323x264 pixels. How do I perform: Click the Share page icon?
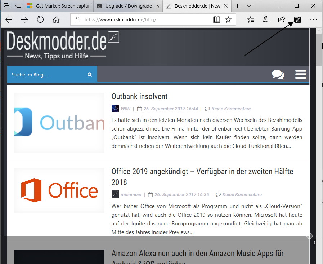(x=282, y=19)
